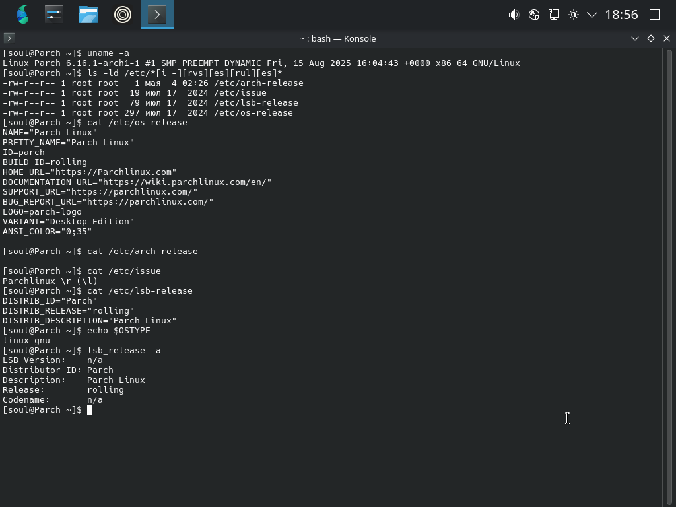Screen dimensions: 676x507
Task: Click the terminal cursor at last prompt
Action: coord(90,410)
